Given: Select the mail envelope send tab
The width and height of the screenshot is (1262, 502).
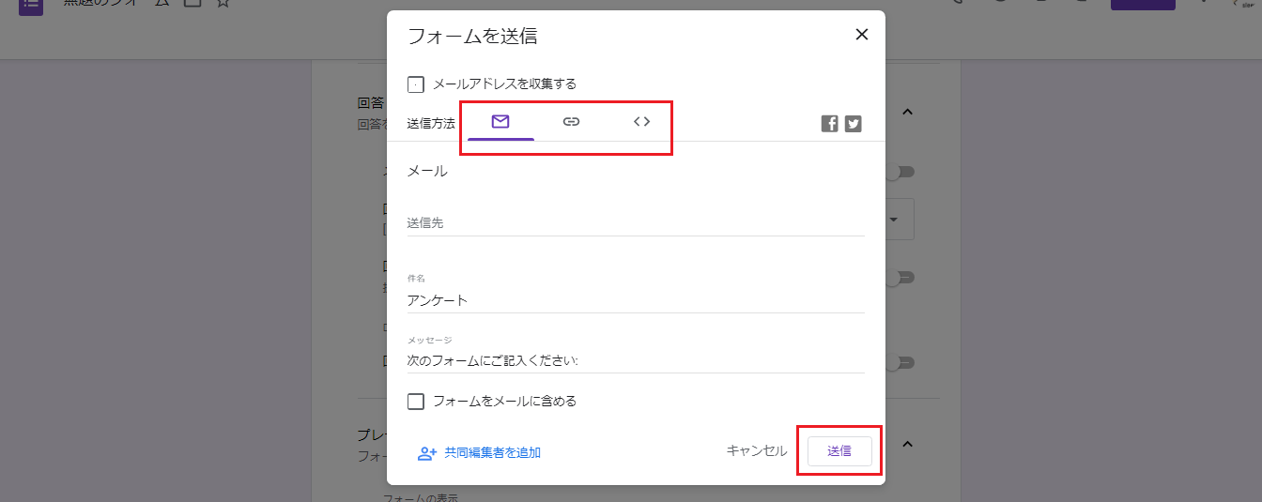Looking at the screenshot, I should (500, 122).
